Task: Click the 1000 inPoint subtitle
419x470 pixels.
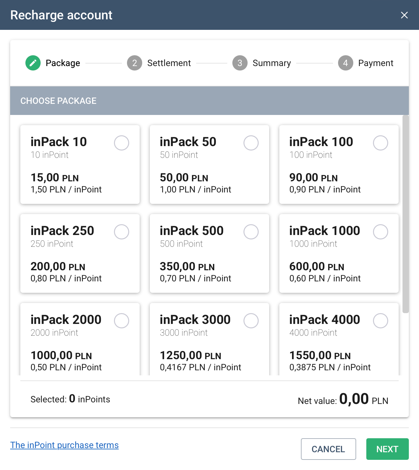Action: (x=313, y=244)
